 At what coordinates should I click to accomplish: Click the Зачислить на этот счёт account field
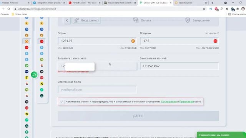tap(180, 66)
